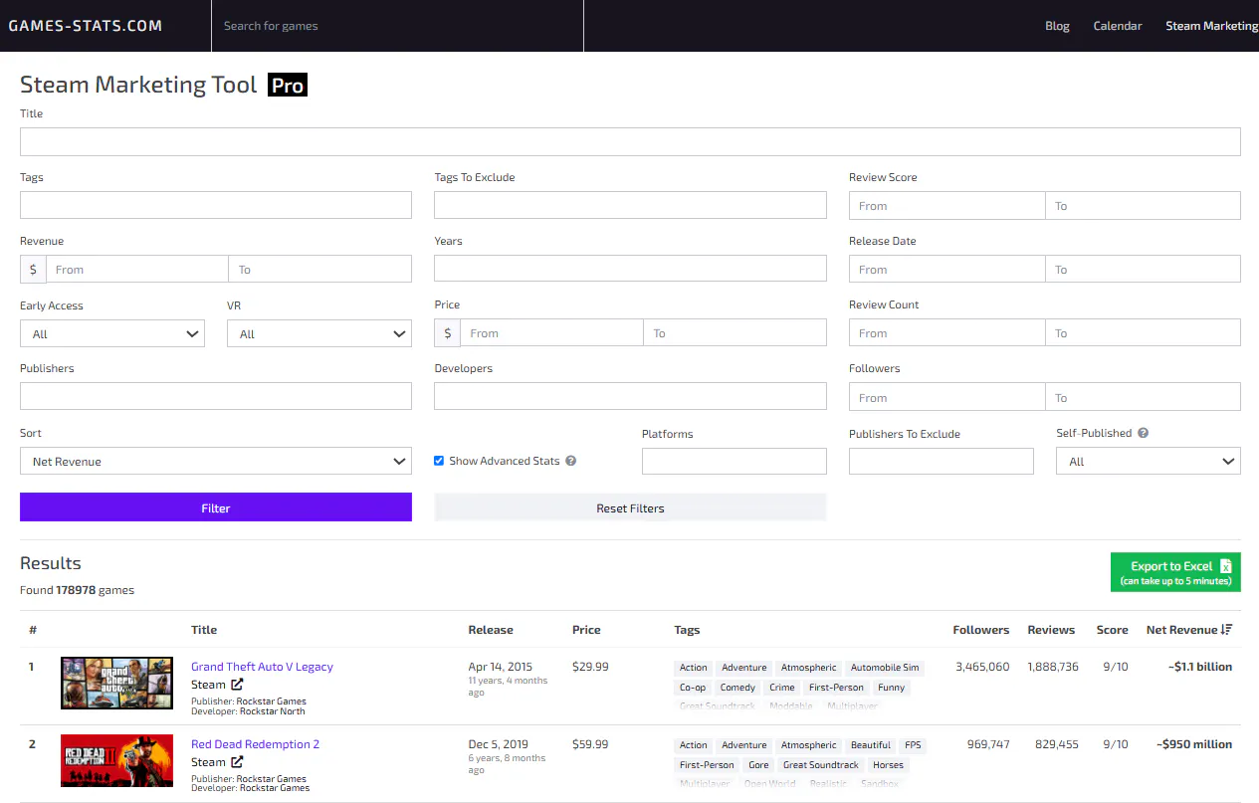1259x803 pixels.
Task: Click the Revenue dollar sign icon
Action: click(33, 269)
